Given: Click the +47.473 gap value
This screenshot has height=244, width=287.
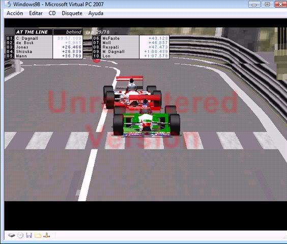Looking at the screenshot, I should pos(158,47).
